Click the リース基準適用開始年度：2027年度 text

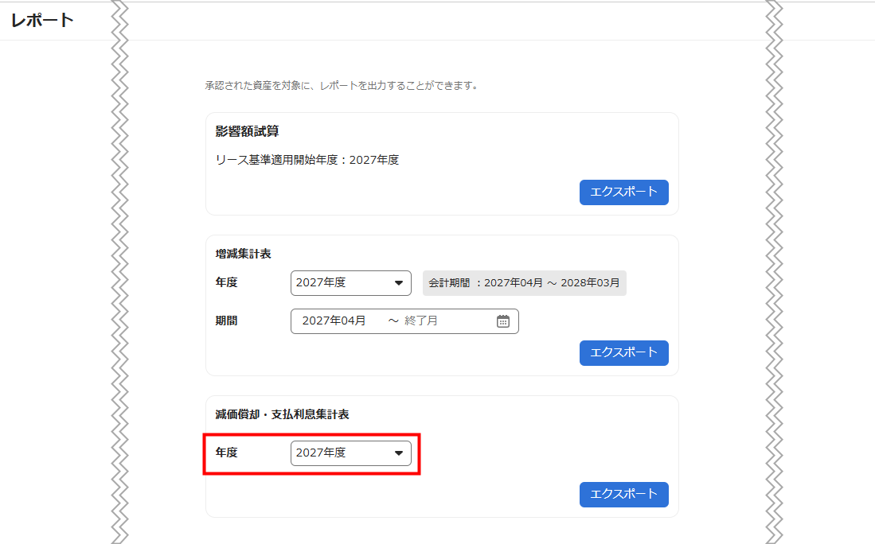pos(307,160)
